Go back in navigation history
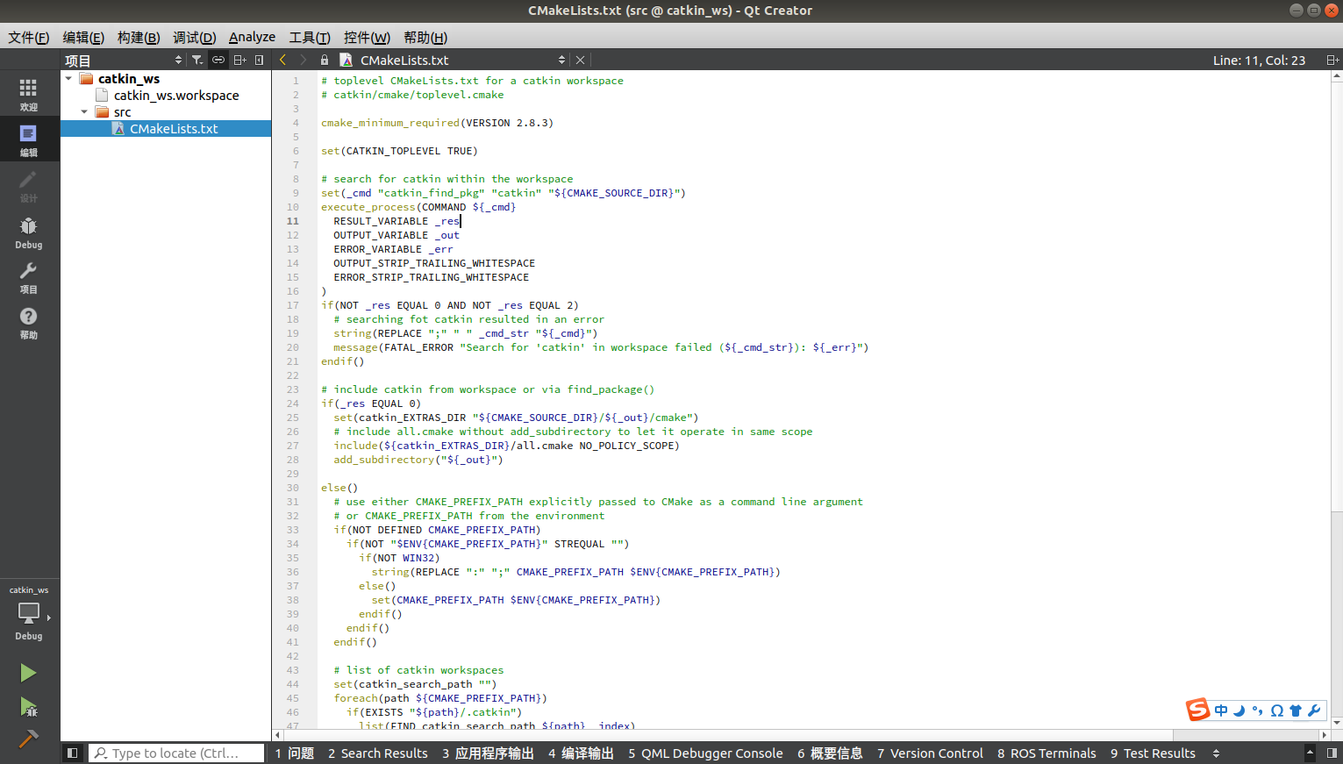The width and height of the screenshot is (1343, 764). coord(282,60)
